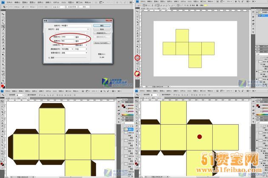Click the red foreground color in top-left toolbar
This screenshot has height=178, width=268.
pos(3,86)
